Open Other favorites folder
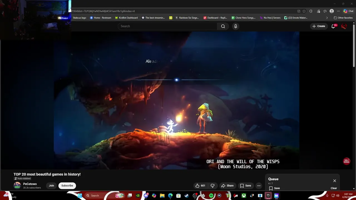356x200 pixels. click(x=343, y=18)
